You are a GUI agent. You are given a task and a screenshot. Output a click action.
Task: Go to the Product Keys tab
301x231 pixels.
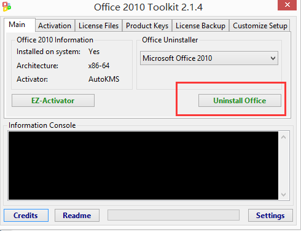coord(147,26)
